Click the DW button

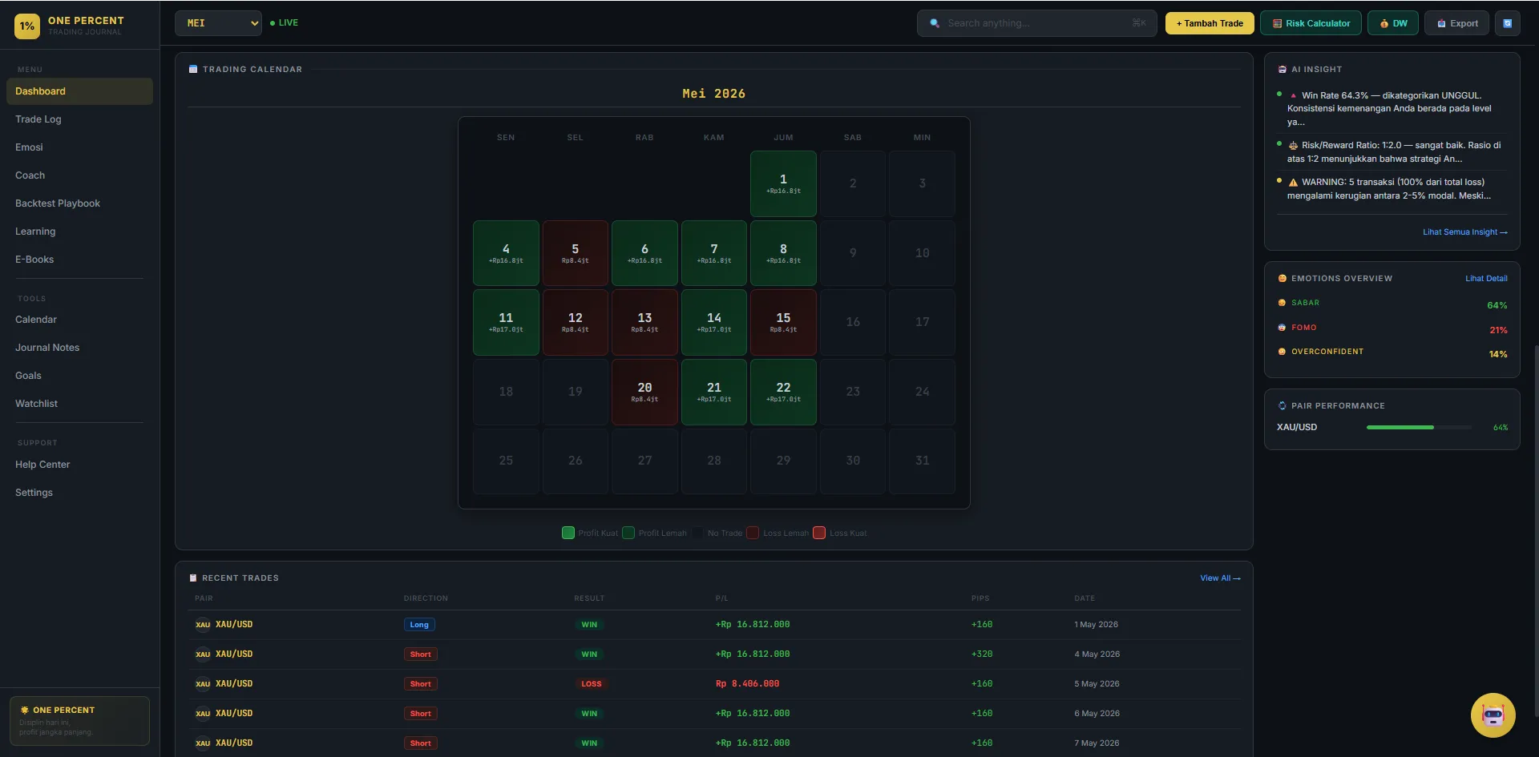click(x=1393, y=23)
